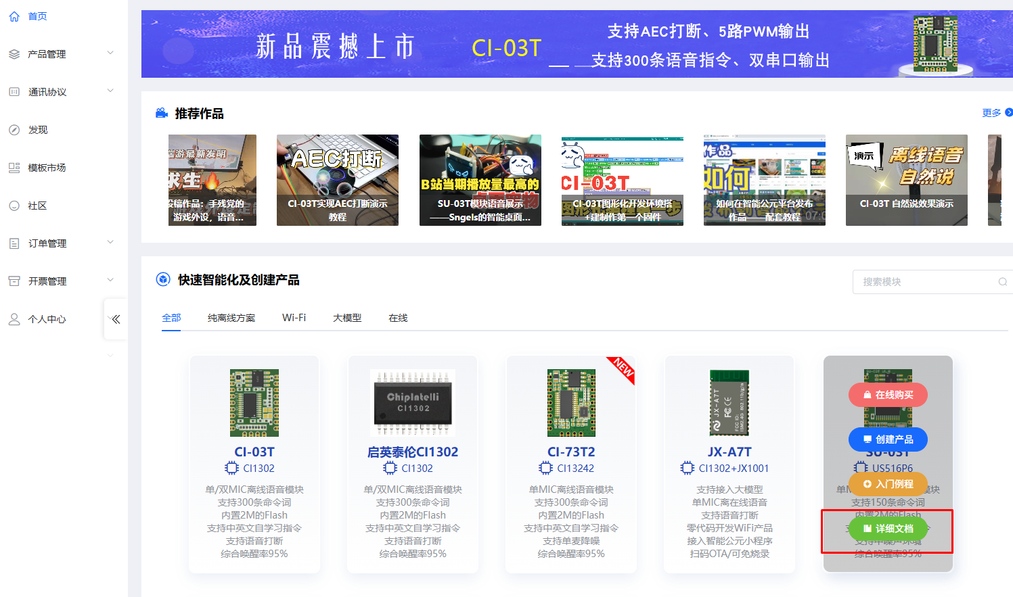Viewport: 1013px width, 597px height.
Task: Click the cube icon beside 快速智能化及创建产品
Action: (x=163, y=279)
